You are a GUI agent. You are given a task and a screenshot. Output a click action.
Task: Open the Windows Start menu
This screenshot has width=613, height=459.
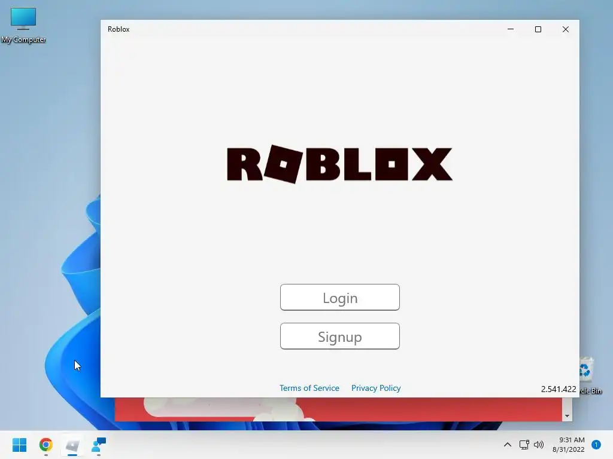point(20,445)
